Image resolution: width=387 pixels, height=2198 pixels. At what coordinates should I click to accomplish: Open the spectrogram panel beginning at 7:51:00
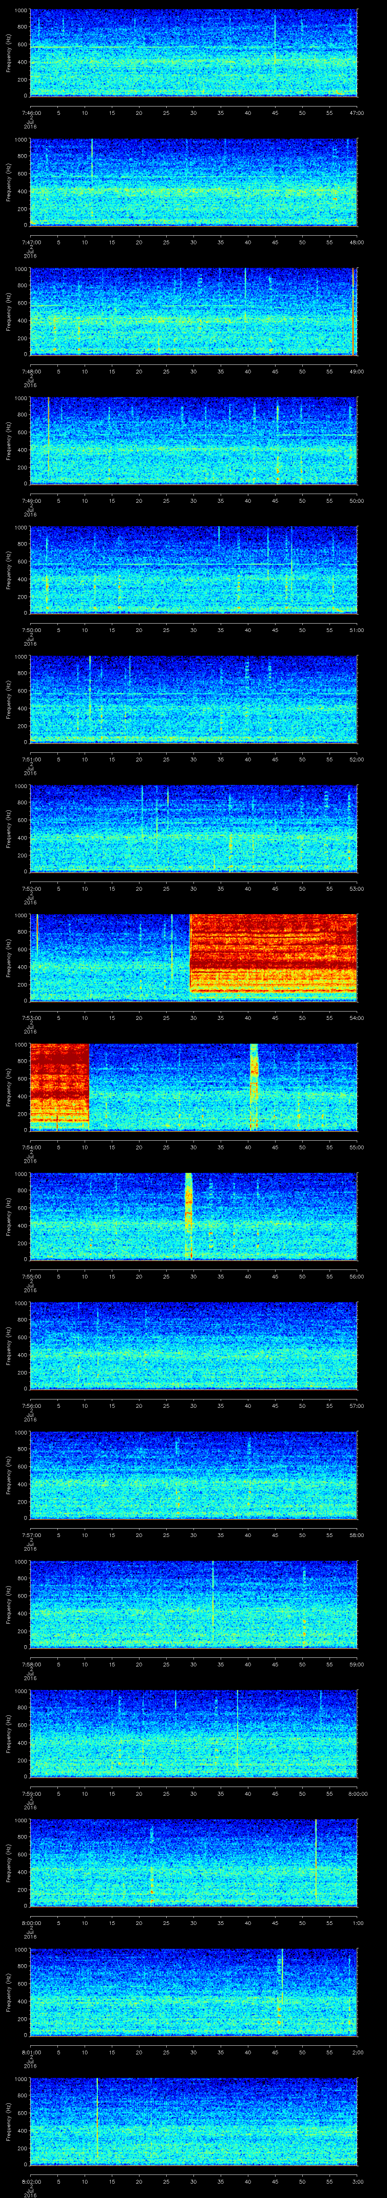tap(194, 699)
